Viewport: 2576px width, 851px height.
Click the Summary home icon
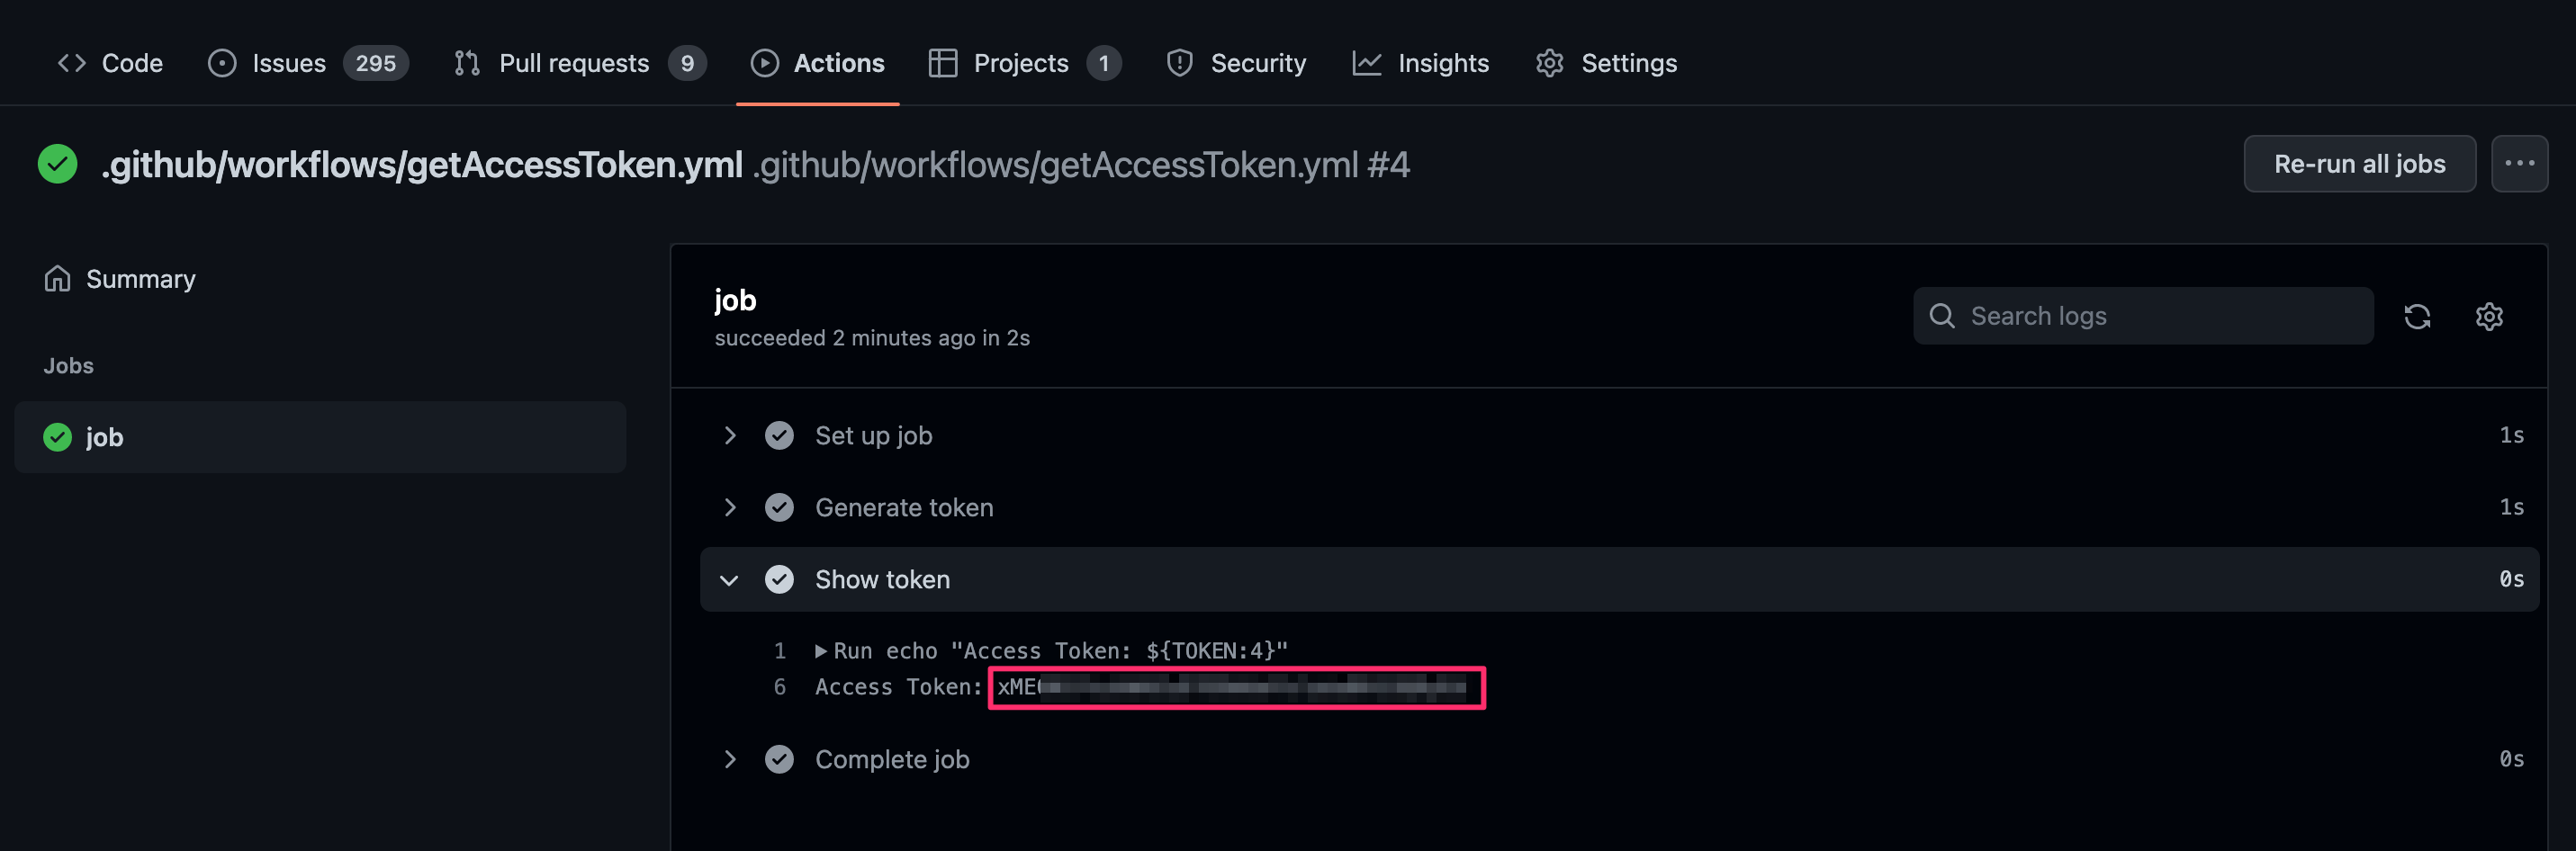(57, 279)
